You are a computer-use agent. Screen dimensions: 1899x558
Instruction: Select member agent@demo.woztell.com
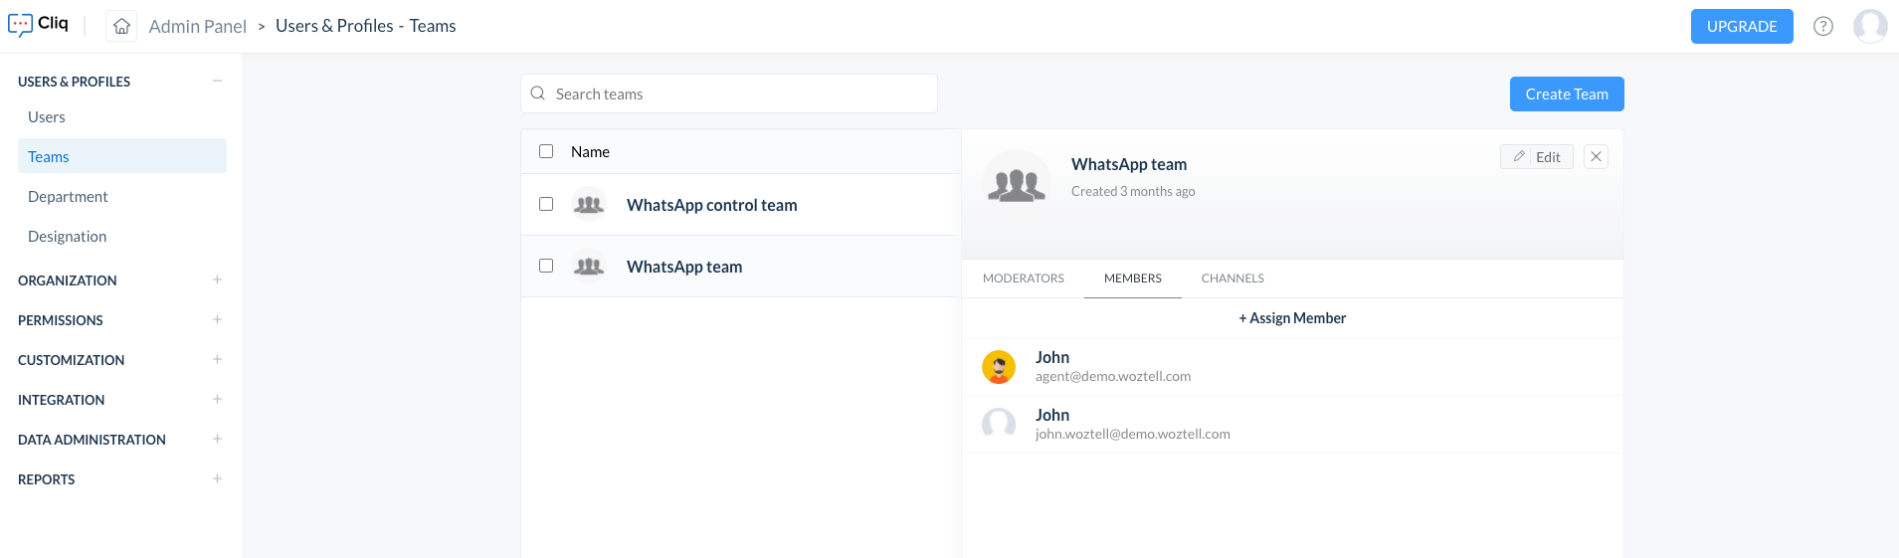(1292, 367)
